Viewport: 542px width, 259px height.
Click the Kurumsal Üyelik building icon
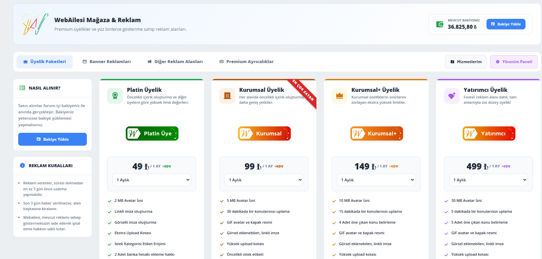[227, 96]
